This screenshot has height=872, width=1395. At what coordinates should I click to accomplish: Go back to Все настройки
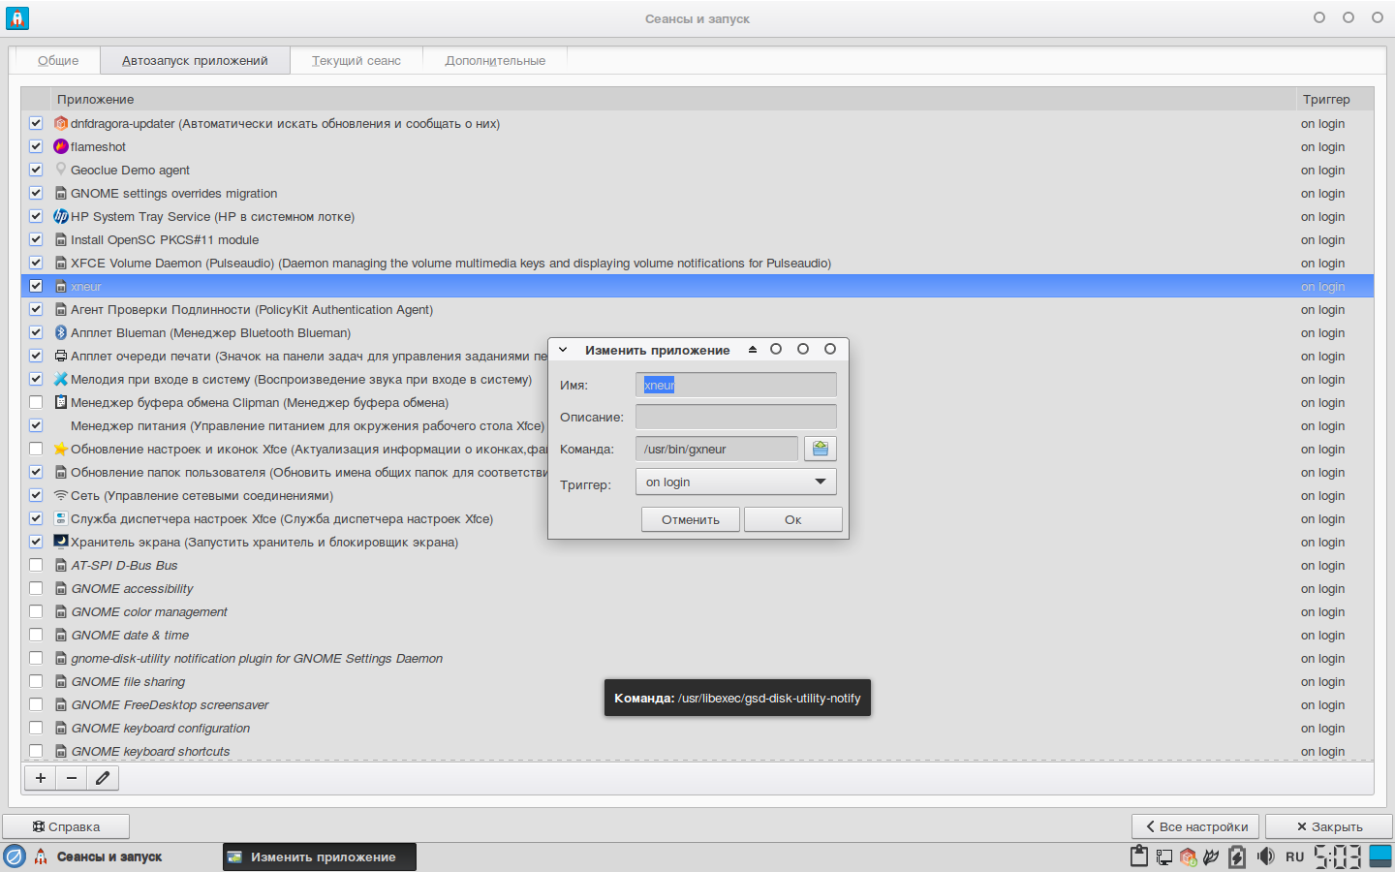(1195, 826)
